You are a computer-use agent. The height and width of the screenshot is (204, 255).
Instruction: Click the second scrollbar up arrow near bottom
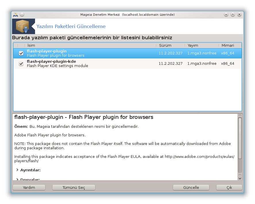point(240,175)
